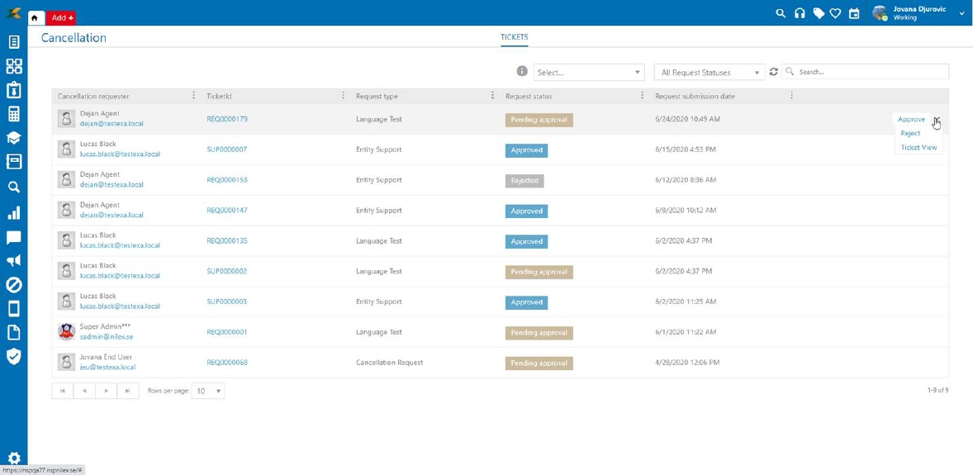This screenshot has width=973, height=475.
Task: Click the refresh icon beside status filter
Action: (774, 72)
